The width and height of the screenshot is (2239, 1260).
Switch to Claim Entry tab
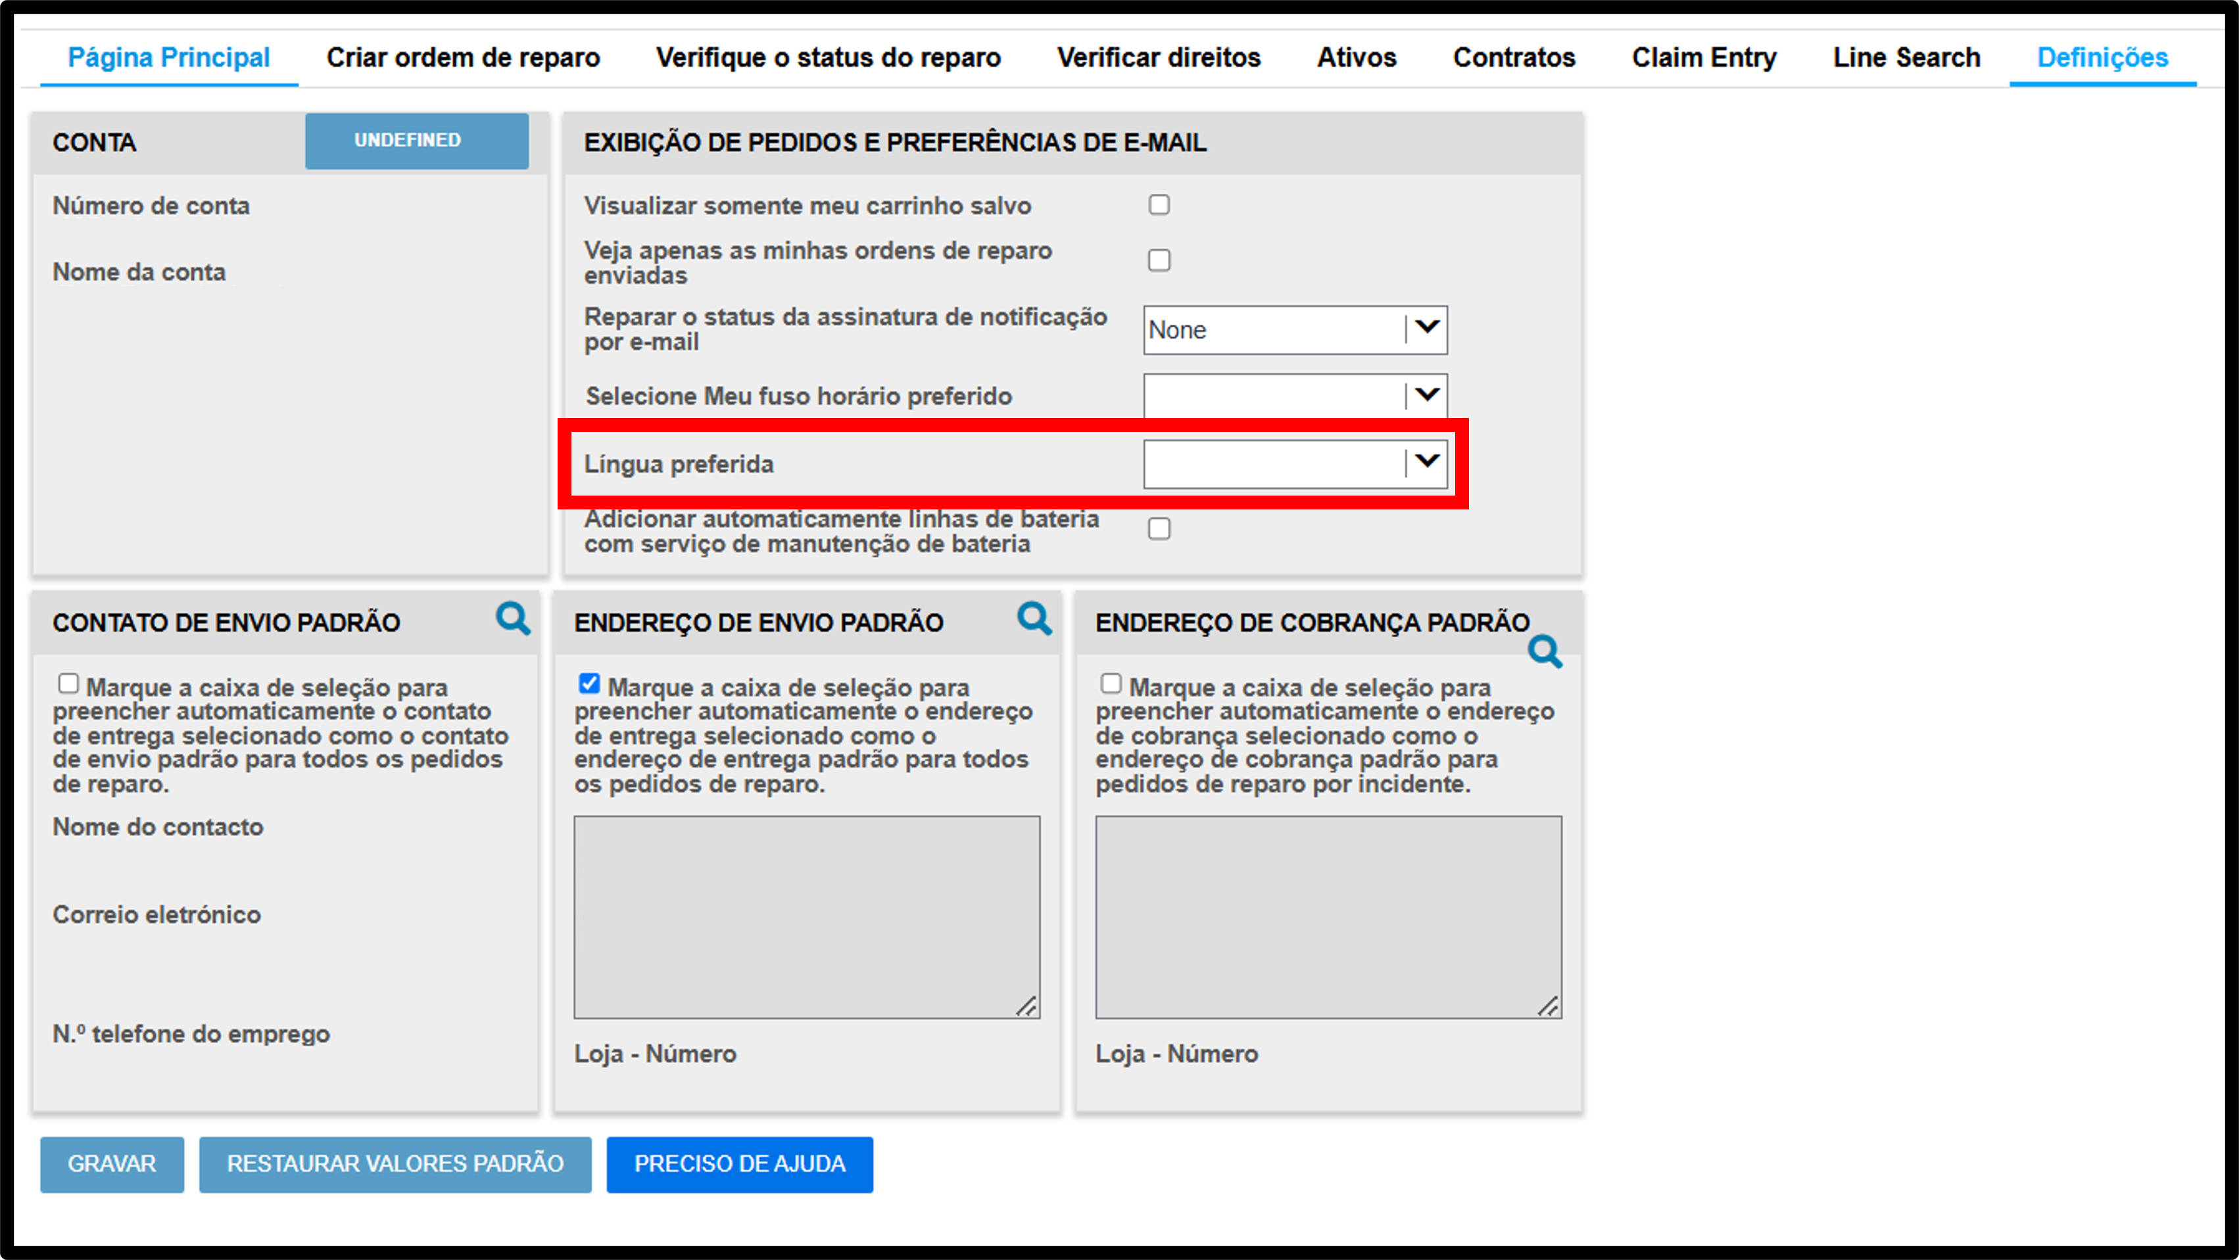pyautogui.click(x=1704, y=57)
